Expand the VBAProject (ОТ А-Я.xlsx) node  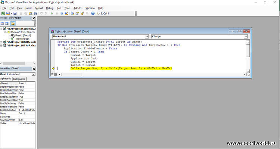[1, 46]
